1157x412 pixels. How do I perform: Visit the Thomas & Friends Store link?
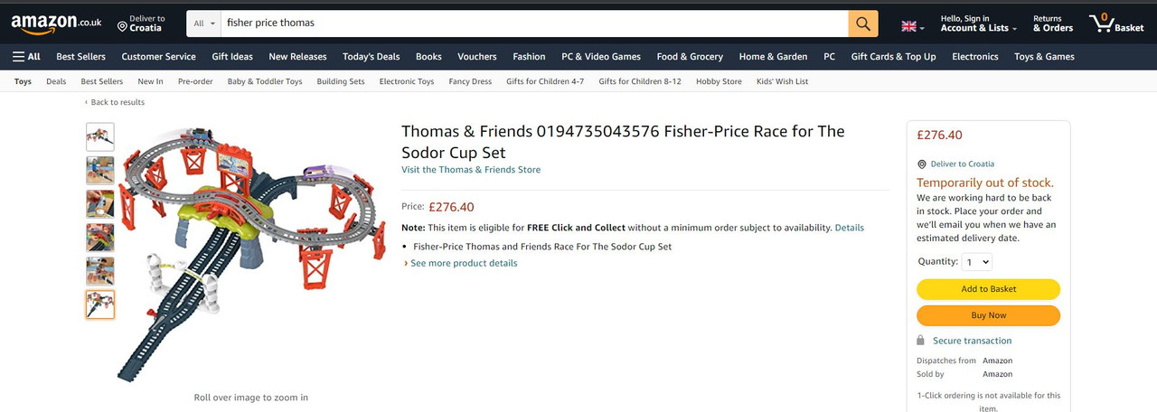click(x=471, y=169)
